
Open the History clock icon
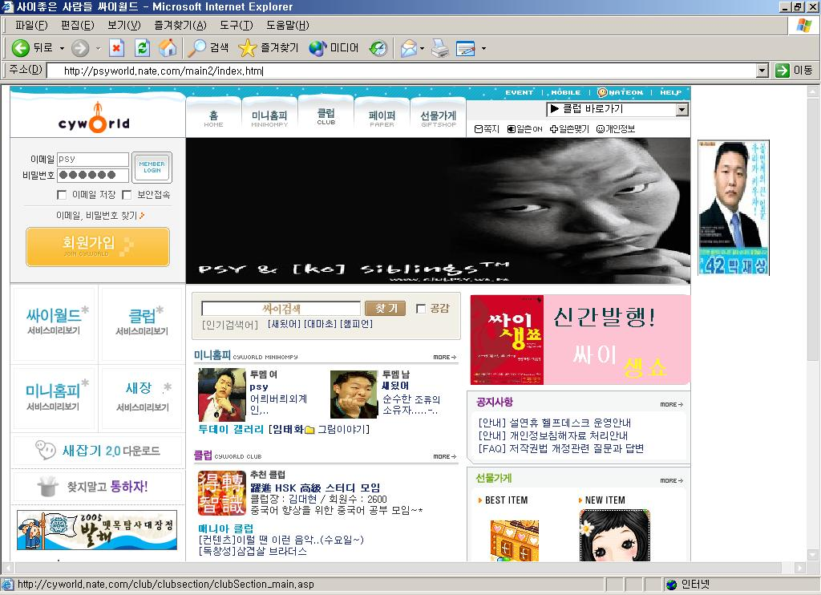(378, 48)
